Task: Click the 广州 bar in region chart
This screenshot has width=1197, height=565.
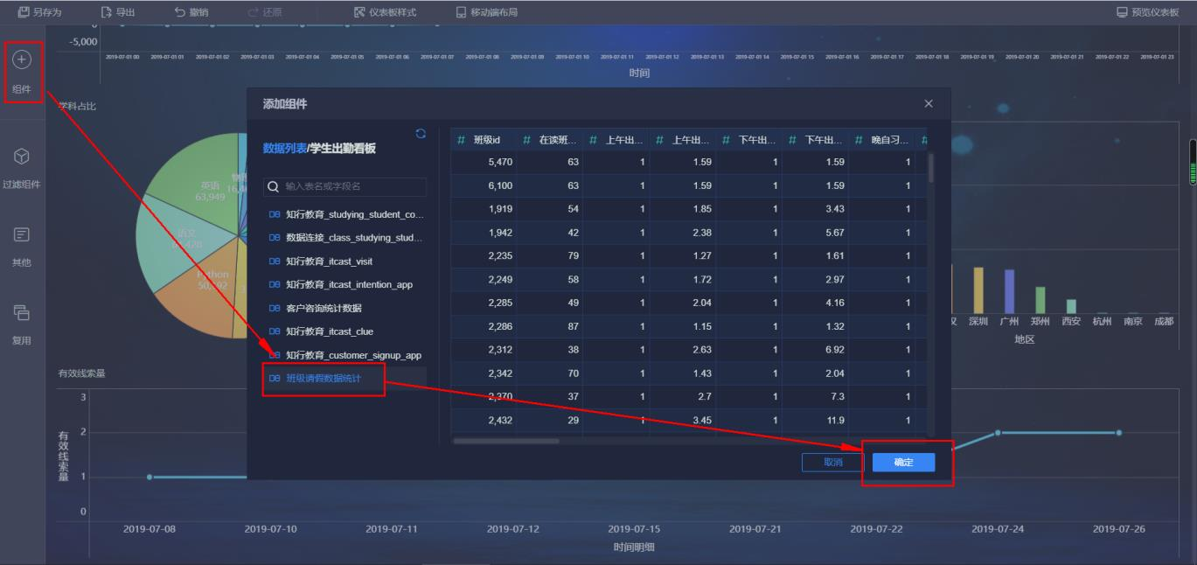Action: coord(1009,291)
